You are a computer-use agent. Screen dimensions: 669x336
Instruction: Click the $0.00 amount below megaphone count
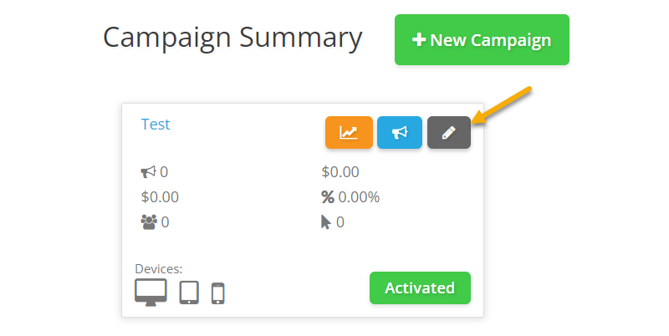click(160, 197)
